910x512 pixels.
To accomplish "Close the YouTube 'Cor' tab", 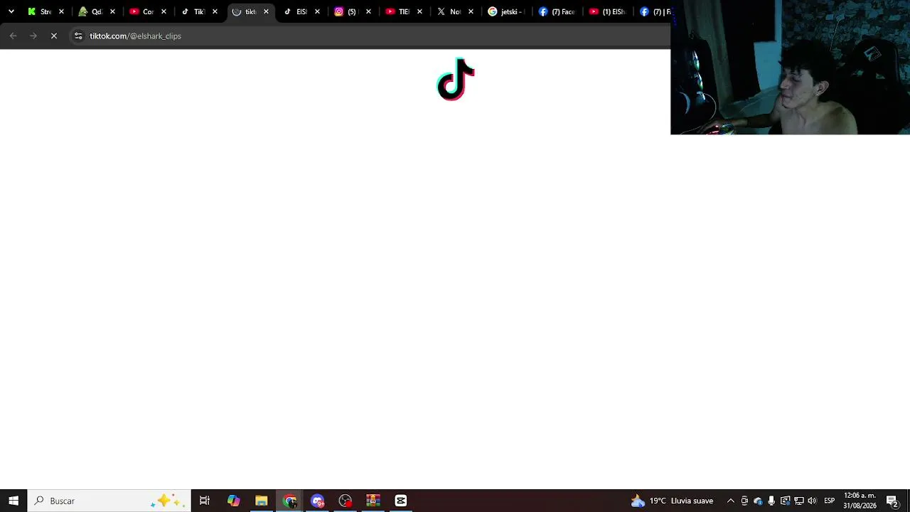I will (164, 11).
